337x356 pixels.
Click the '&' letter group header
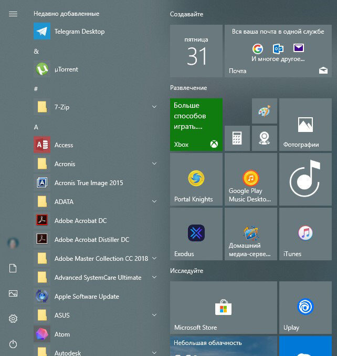[x=36, y=52]
